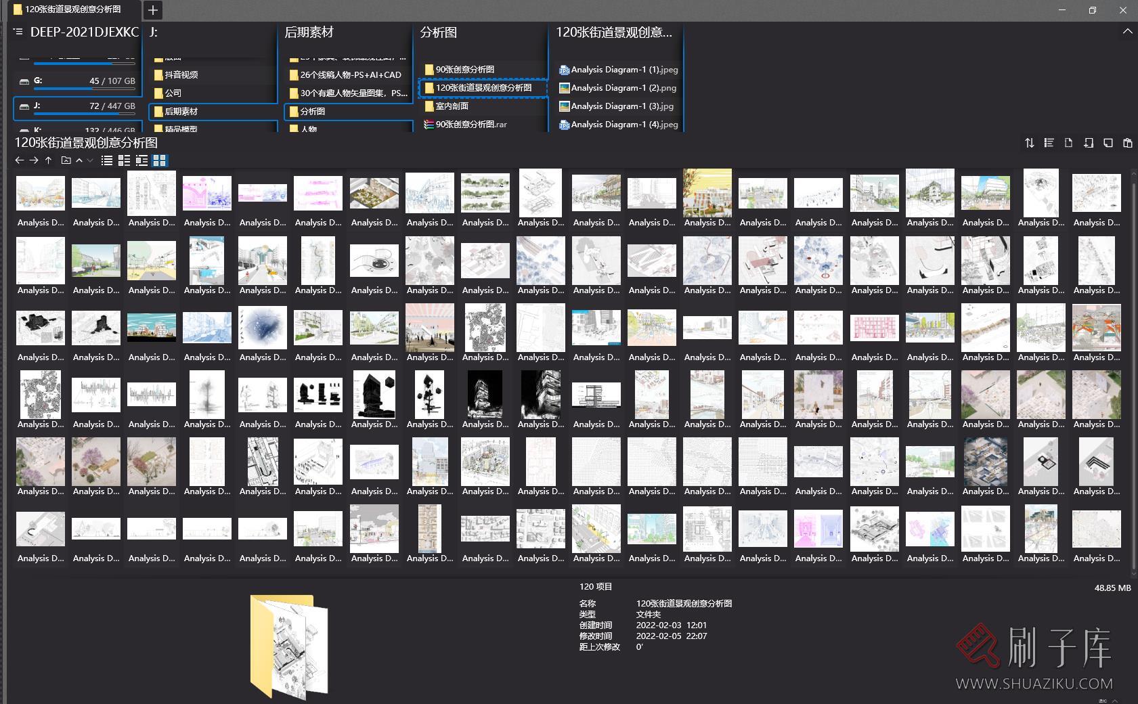Select the 室内剖面 folder
The width and height of the screenshot is (1138, 704).
(452, 106)
